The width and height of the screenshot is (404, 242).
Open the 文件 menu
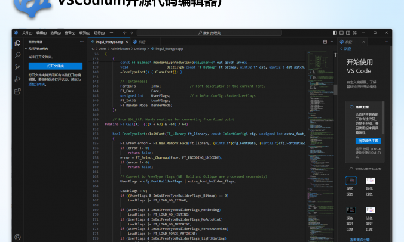pyautogui.click(x=27, y=33)
